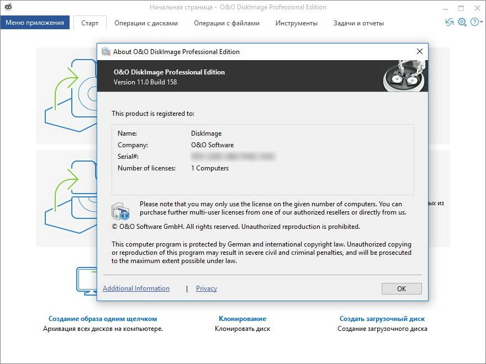Open the Additional Information link
Image resolution: width=486 pixels, height=364 pixels.
[136, 288]
